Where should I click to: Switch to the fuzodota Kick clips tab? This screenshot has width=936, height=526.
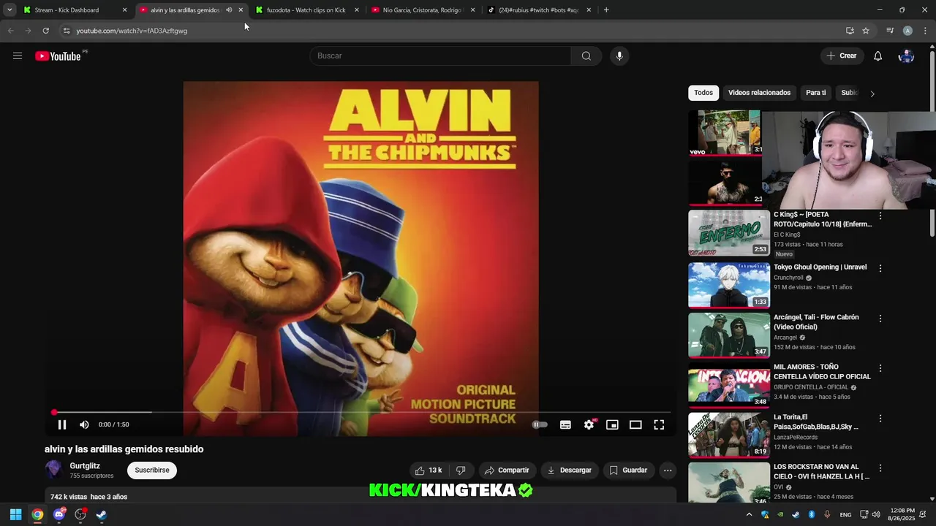pyautogui.click(x=306, y=10)
